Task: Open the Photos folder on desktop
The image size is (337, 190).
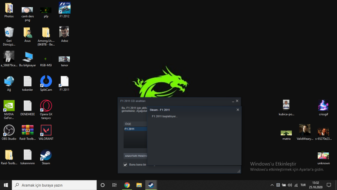Action: click(9, 10)
